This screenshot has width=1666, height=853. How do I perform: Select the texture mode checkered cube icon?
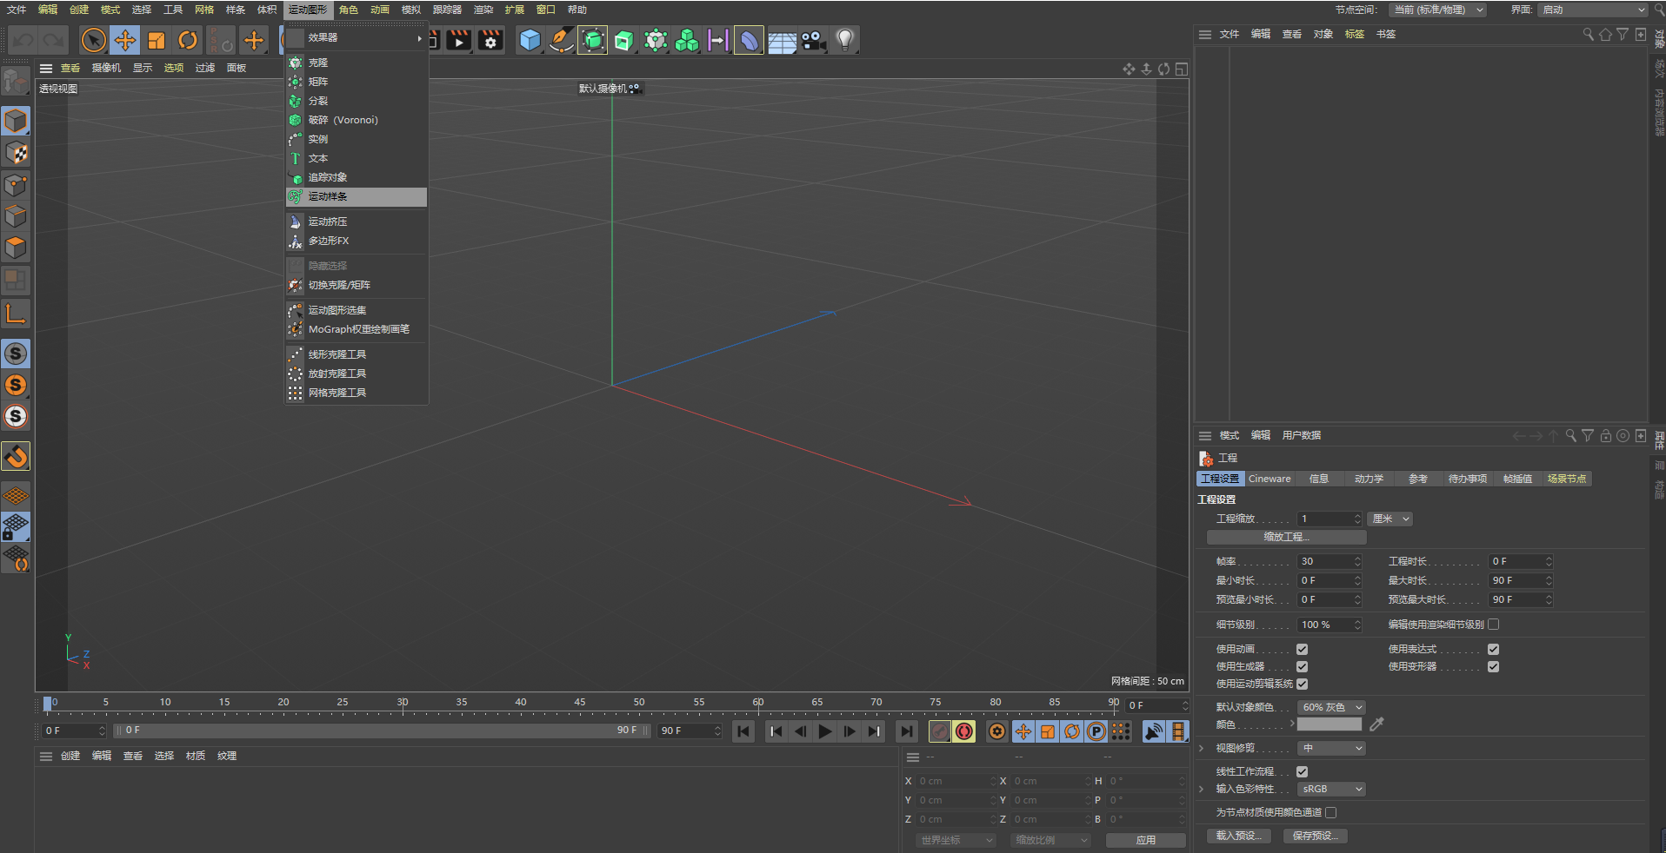[x=16, y=154]
